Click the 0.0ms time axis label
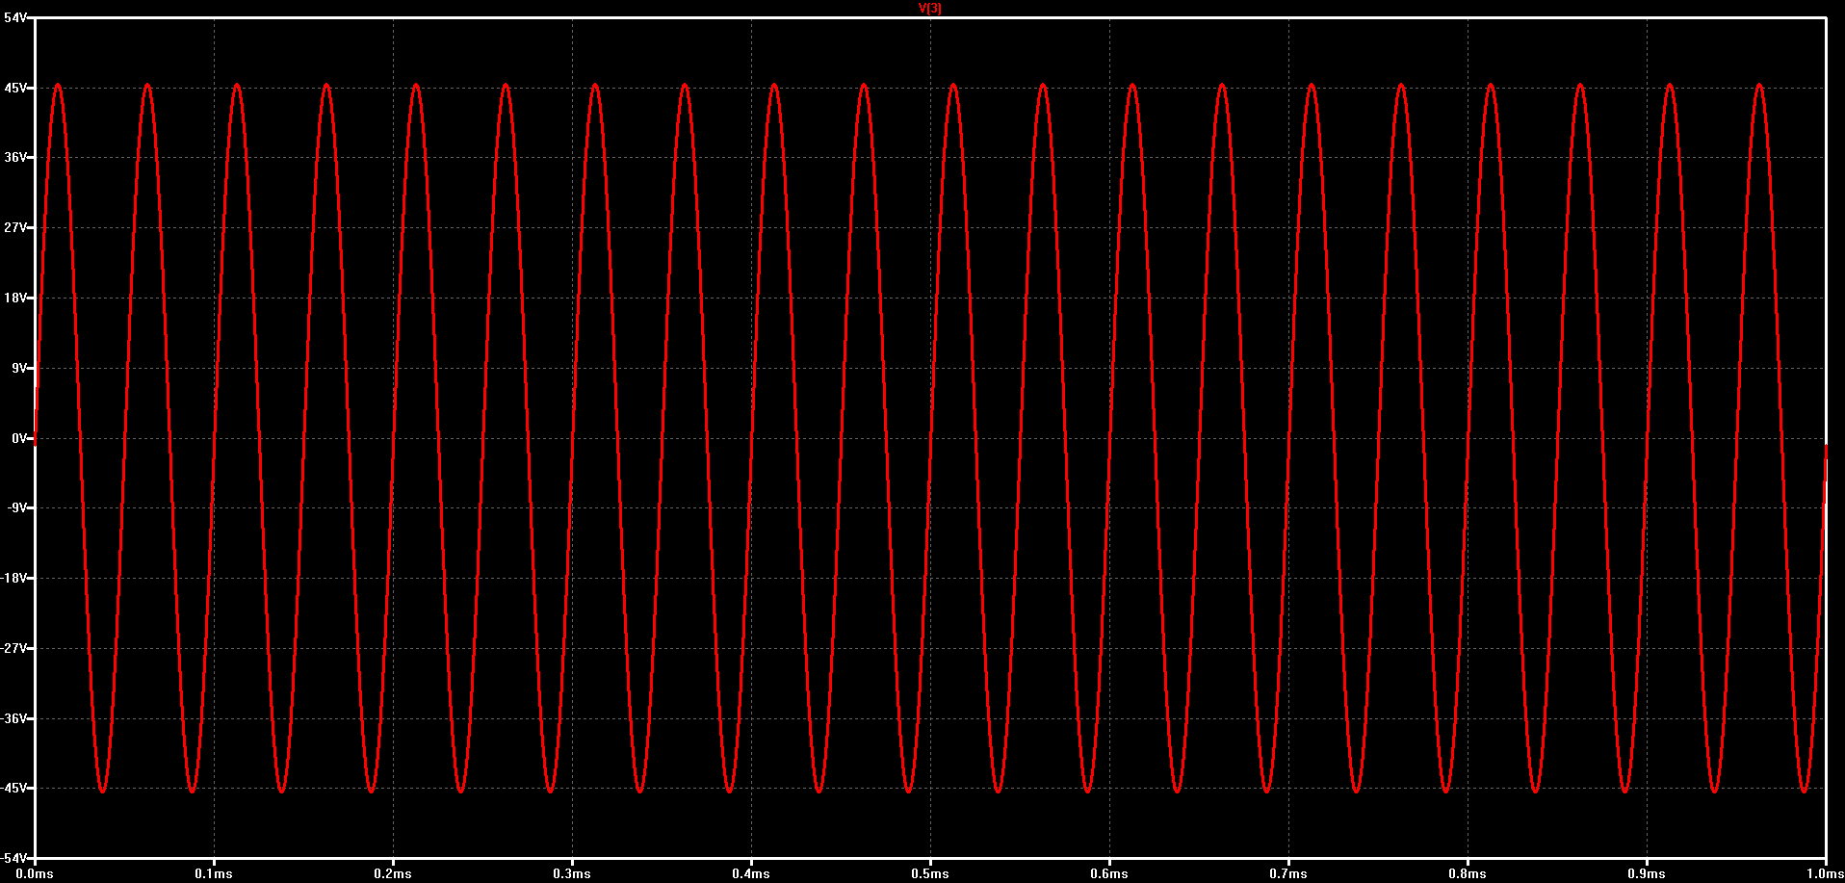 click(x=35, y=874)
